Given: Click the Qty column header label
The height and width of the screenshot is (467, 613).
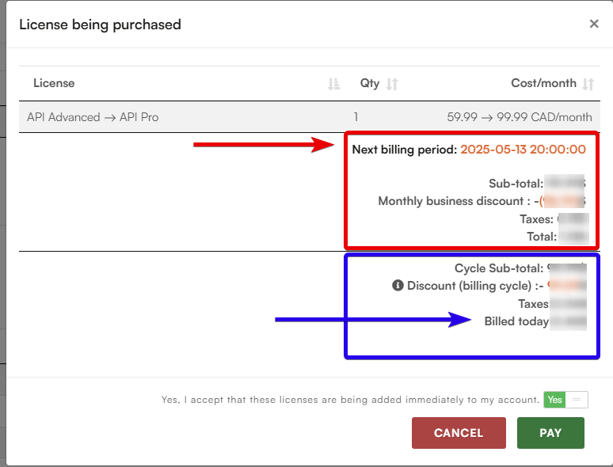Looking at the screenshot, I should [x=370, y=83].
